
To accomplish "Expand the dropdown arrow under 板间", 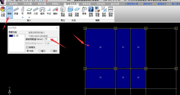I will coord(29,17).
